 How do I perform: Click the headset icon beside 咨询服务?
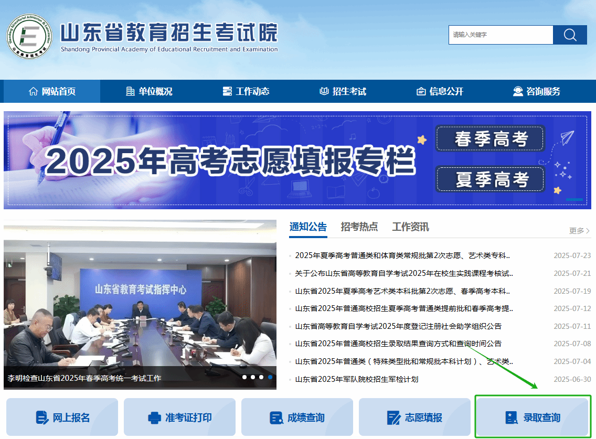tap(518, 91)
